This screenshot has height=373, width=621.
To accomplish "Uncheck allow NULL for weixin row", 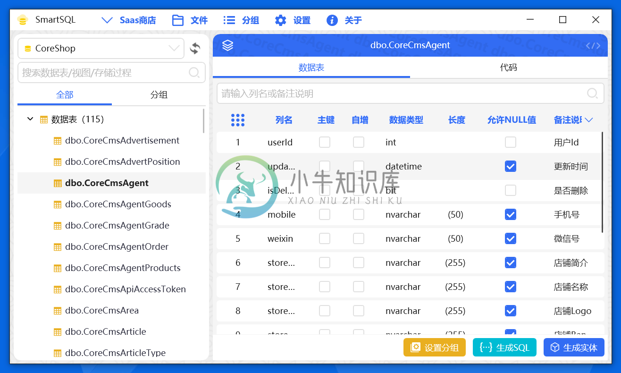I will (x=511, y=238).
